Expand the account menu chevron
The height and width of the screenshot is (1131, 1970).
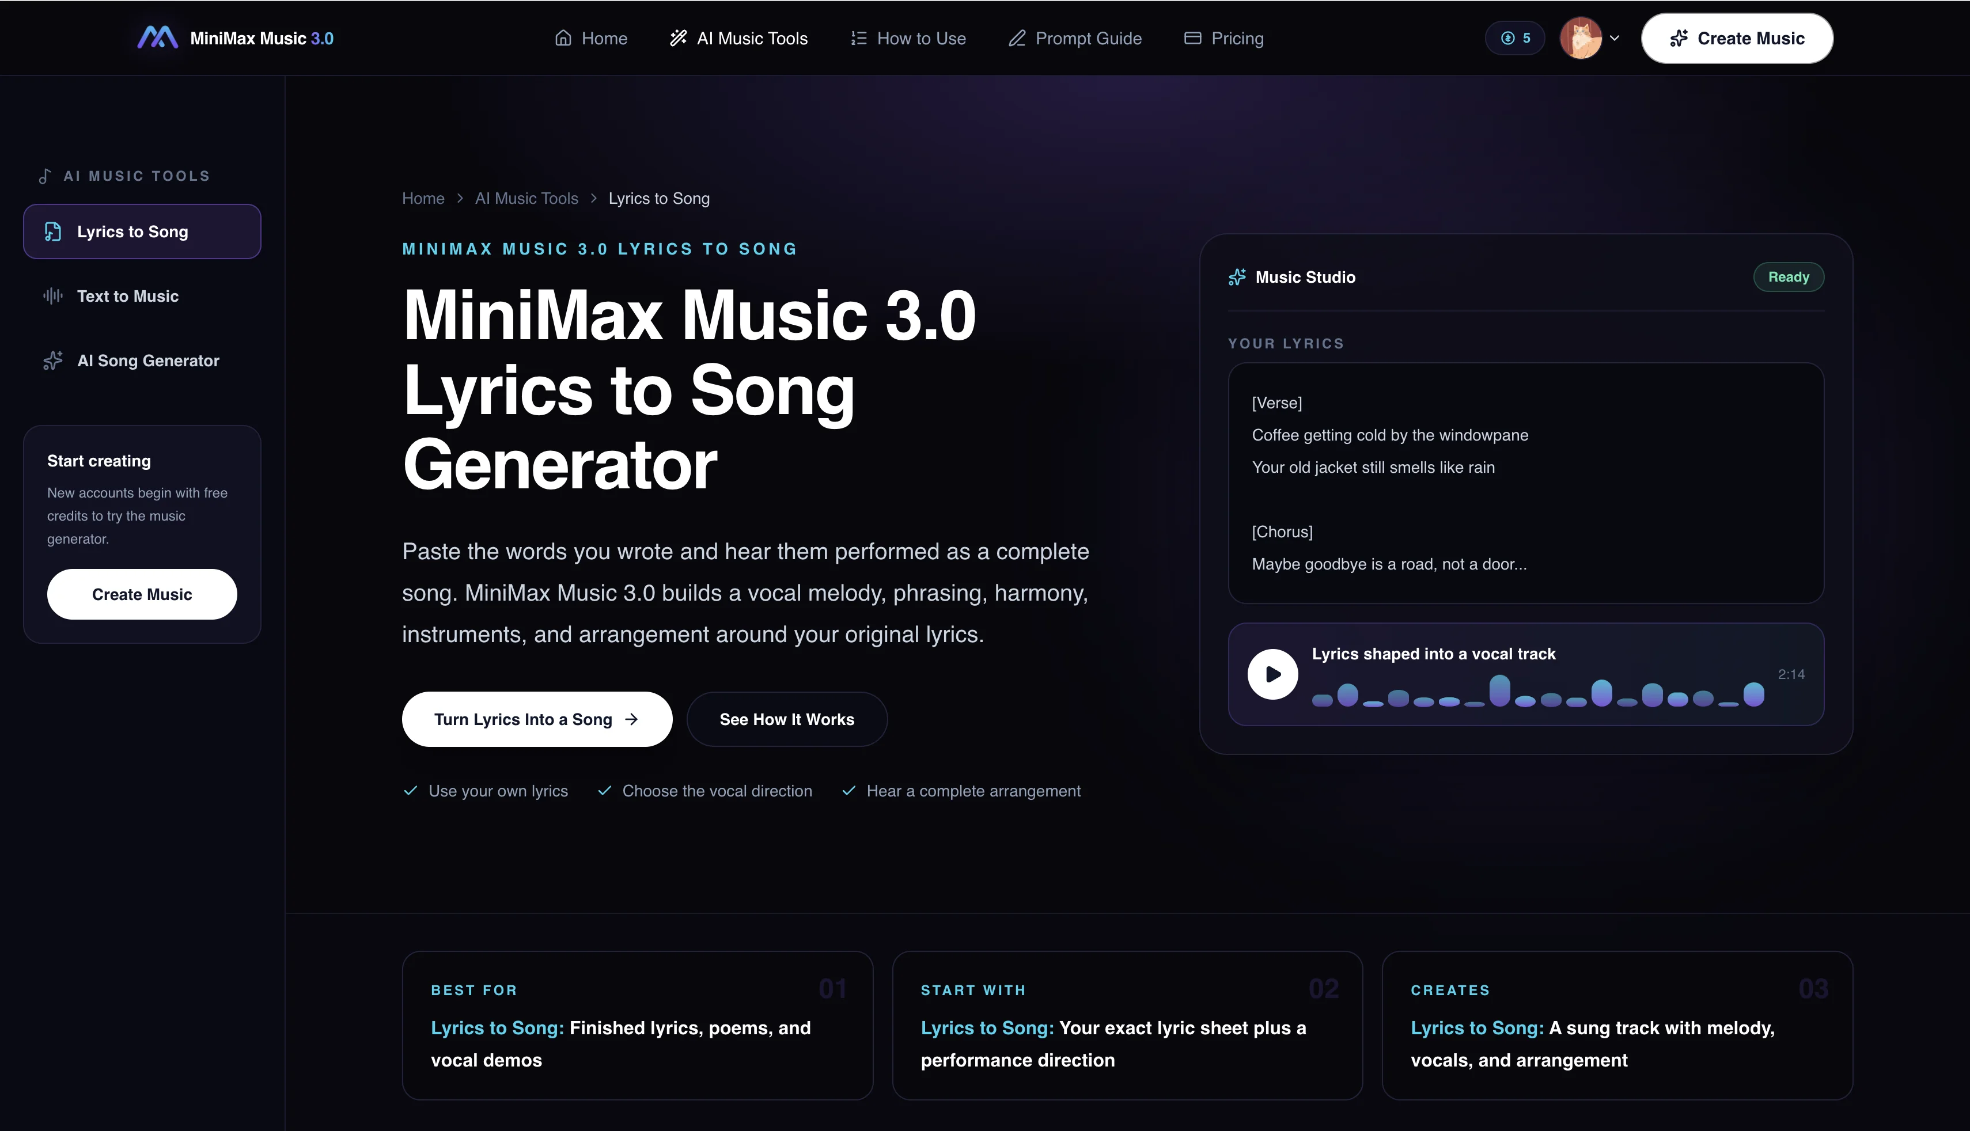tap(1614, 38)
